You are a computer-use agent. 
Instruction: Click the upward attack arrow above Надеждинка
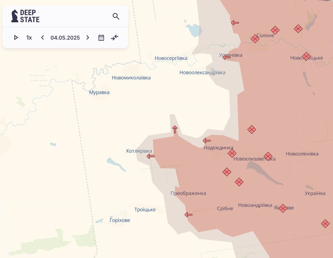[175, 129]
